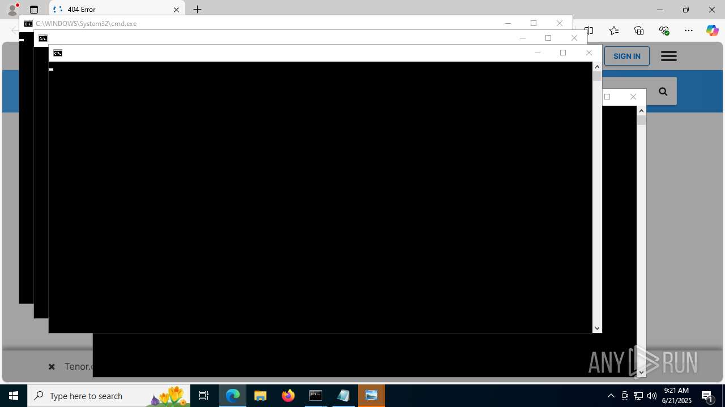Open the clock showing 9:21 AM
Viewport: 725px width, 407px height.
pyautogui.click(x=677, y=396)
